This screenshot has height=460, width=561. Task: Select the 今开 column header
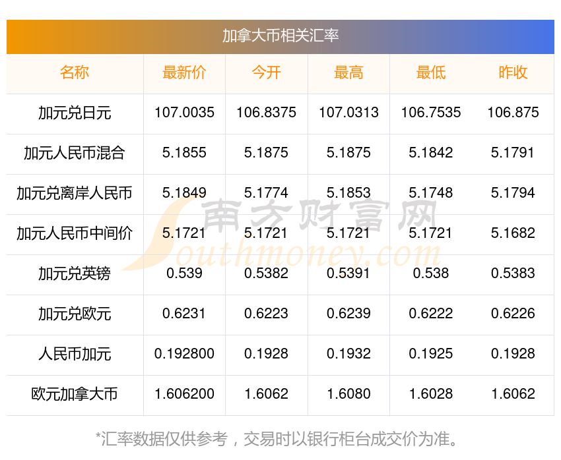[x=266, y=72]
